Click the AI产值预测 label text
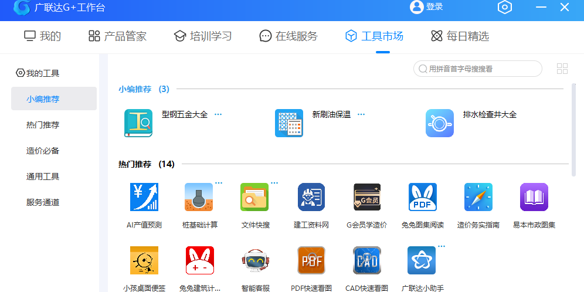Image resolution: width=584 pixels, height=292 pixels. point(144,225)
